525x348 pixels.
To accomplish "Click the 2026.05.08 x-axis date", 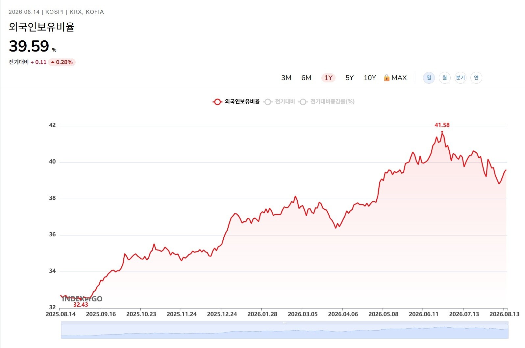I will pyautogui.click(x=383, y=314).
